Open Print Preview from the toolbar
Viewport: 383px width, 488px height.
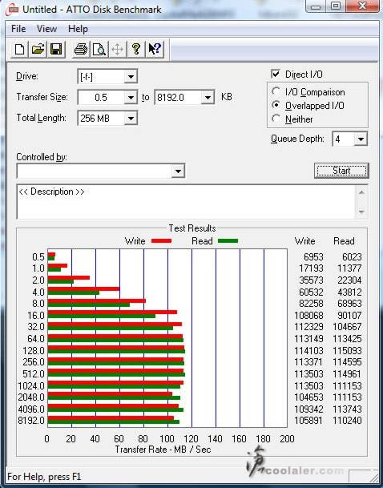(x=99, y=49)
